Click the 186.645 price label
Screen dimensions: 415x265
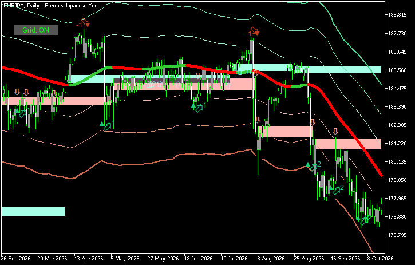397,52
